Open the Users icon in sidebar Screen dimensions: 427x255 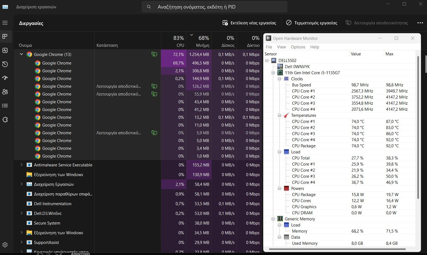tap(5, 92)
